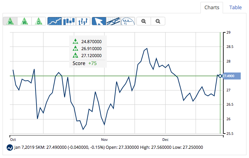
Task: Click the weekly triangle icon beside 26.910000
Action: point(75,48)
